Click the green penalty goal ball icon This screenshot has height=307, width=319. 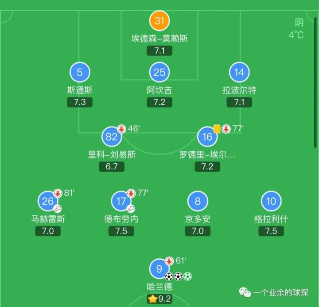click(x=188, y=276)
